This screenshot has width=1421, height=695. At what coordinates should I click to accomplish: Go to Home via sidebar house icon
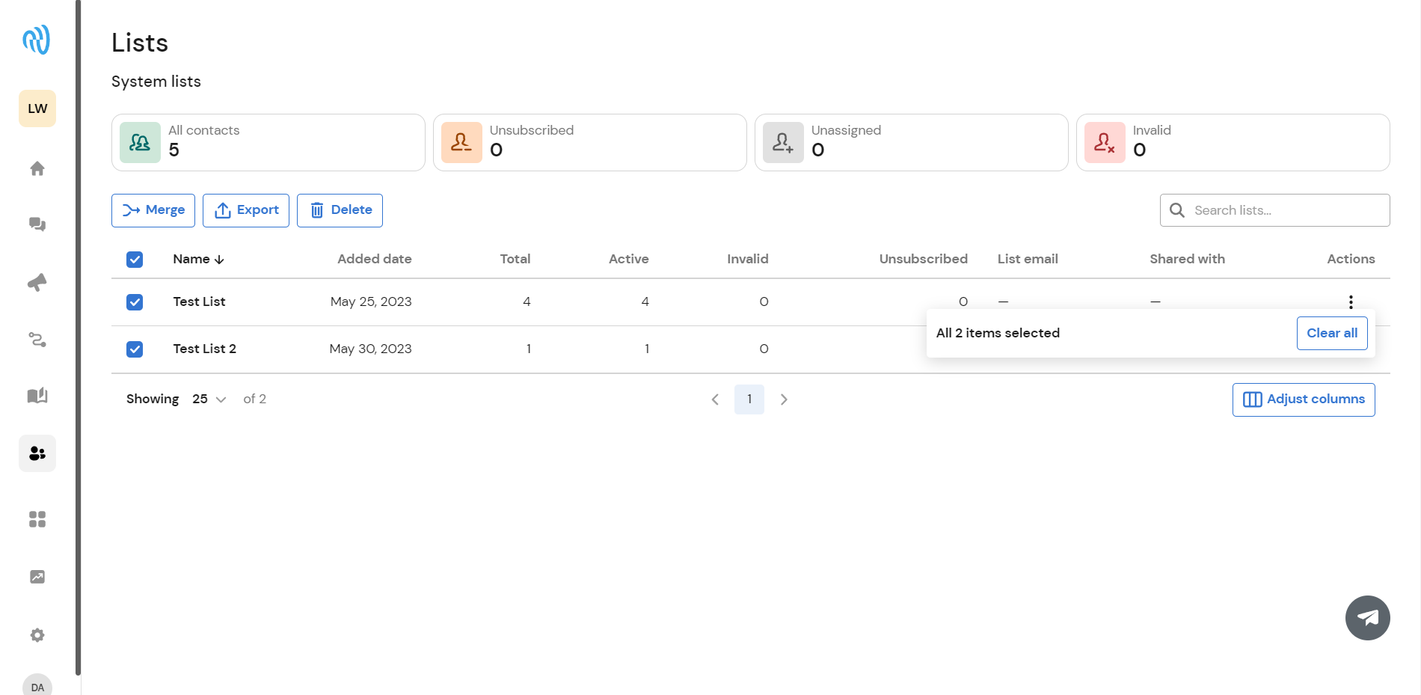pyautogui.click(x=37, y=168)
